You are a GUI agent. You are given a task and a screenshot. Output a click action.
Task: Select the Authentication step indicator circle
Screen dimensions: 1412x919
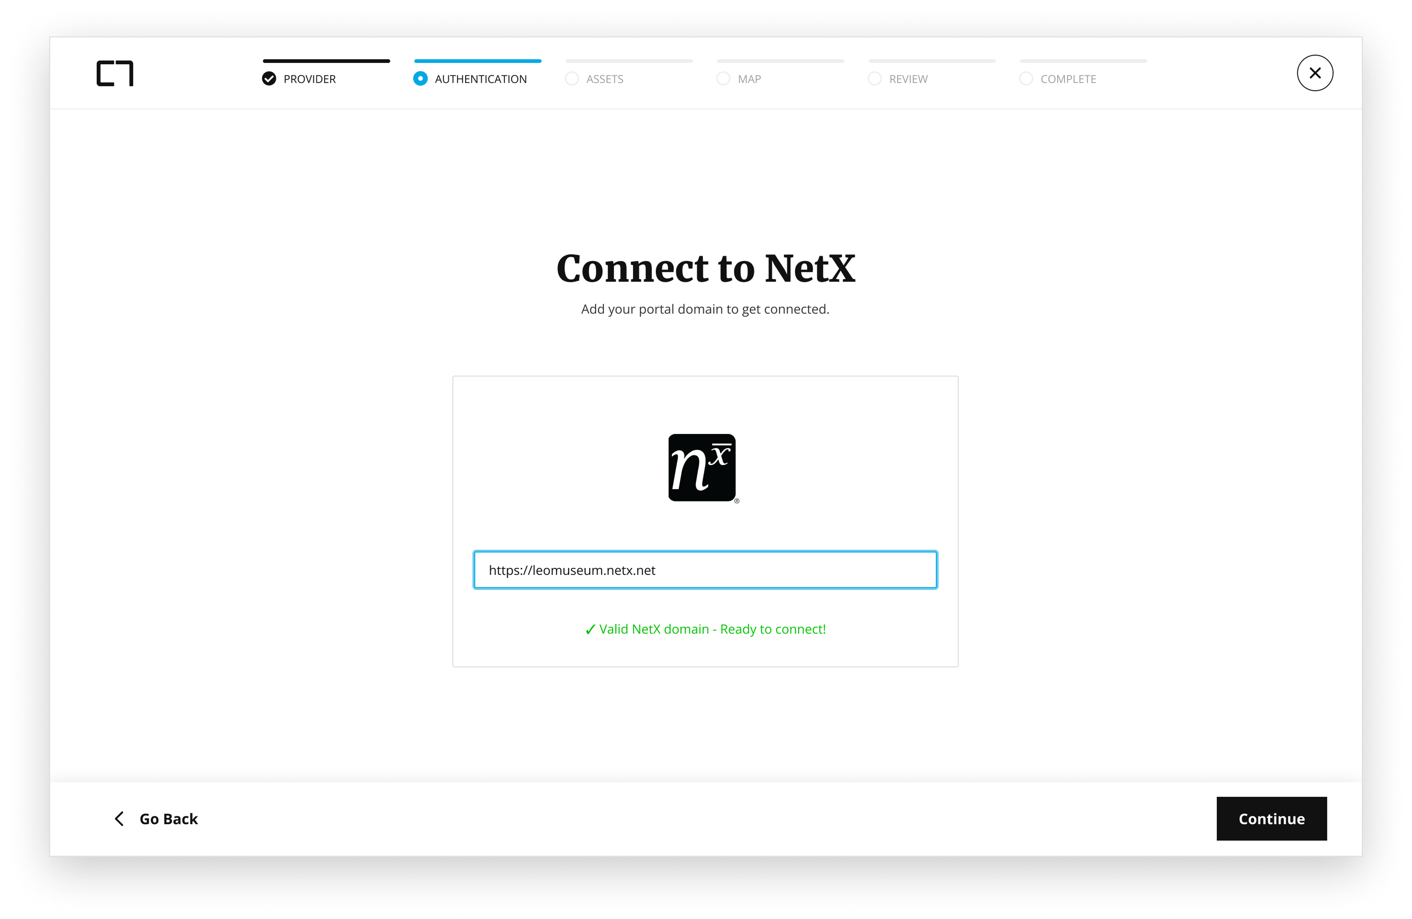420,79
